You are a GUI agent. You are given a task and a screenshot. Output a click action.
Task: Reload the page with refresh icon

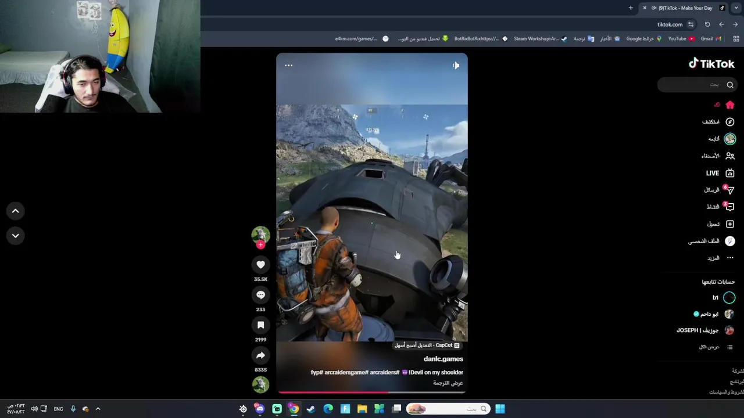point(707,24)
